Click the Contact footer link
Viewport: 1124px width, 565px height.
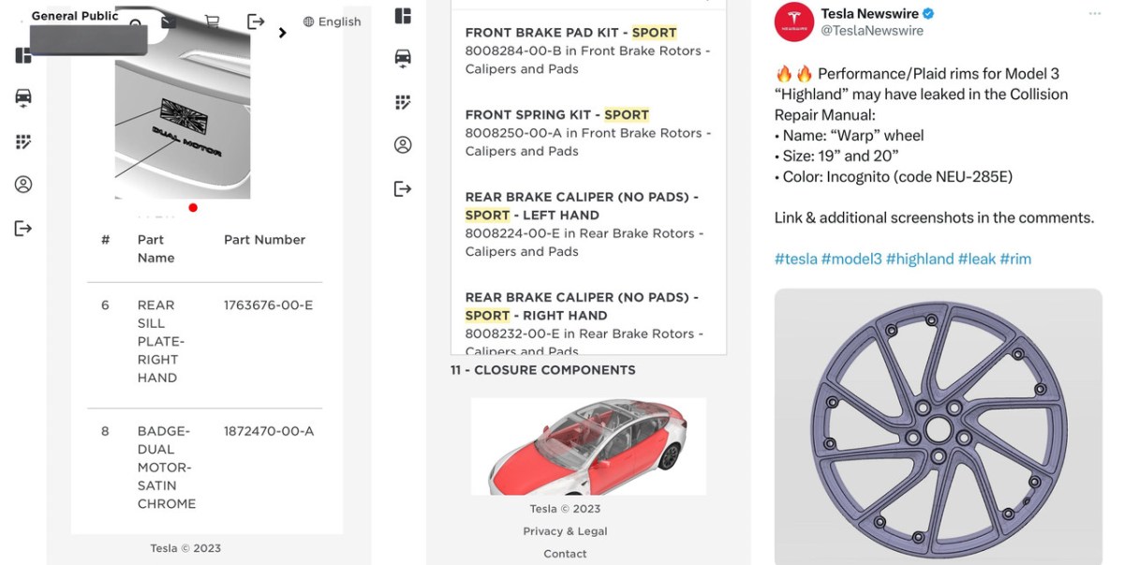click(565, 554)
